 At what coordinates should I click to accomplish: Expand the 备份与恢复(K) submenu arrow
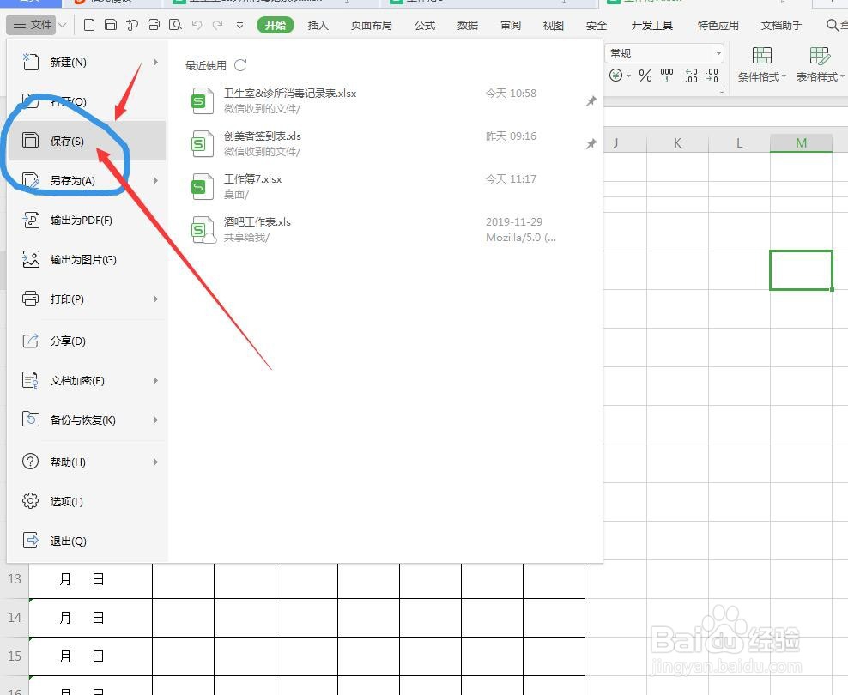click(x=155, y=420)
